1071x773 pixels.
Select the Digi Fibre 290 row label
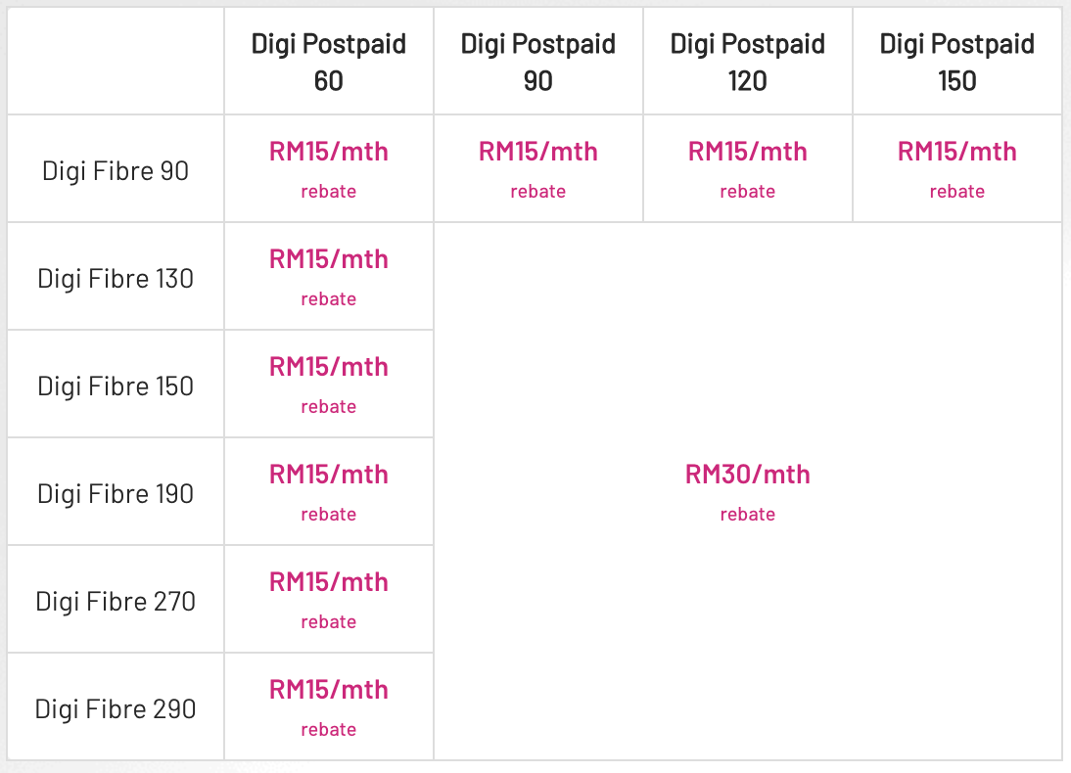(116, 709)
